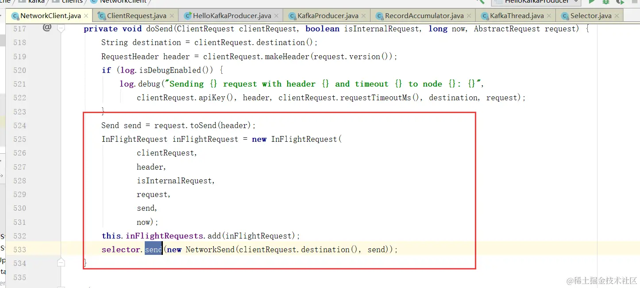The height and width of the screenshot is (288, 640).
Task: Close the KafkaThread.java tab
Action: (550, 16)
